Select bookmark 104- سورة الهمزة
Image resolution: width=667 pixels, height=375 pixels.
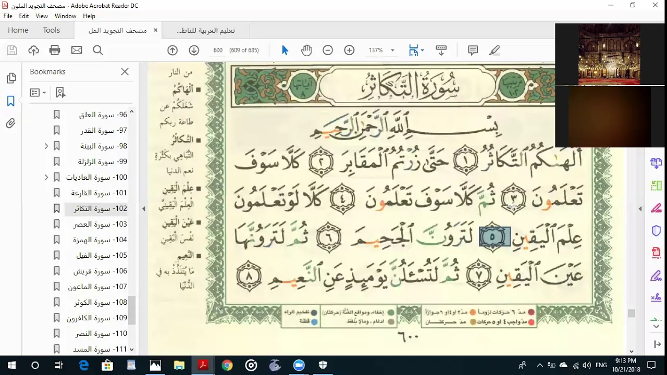(x=100, y=240)
